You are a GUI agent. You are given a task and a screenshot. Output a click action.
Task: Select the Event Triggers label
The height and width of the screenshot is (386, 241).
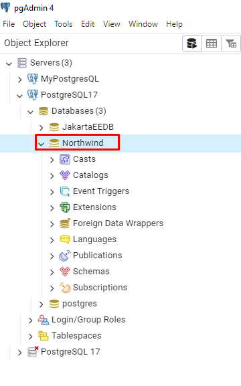click(101, 191)
